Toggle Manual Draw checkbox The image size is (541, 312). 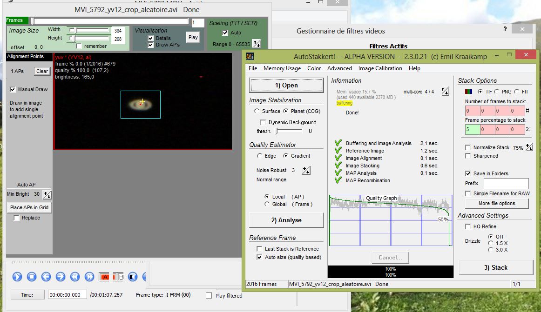pos(13,90)
